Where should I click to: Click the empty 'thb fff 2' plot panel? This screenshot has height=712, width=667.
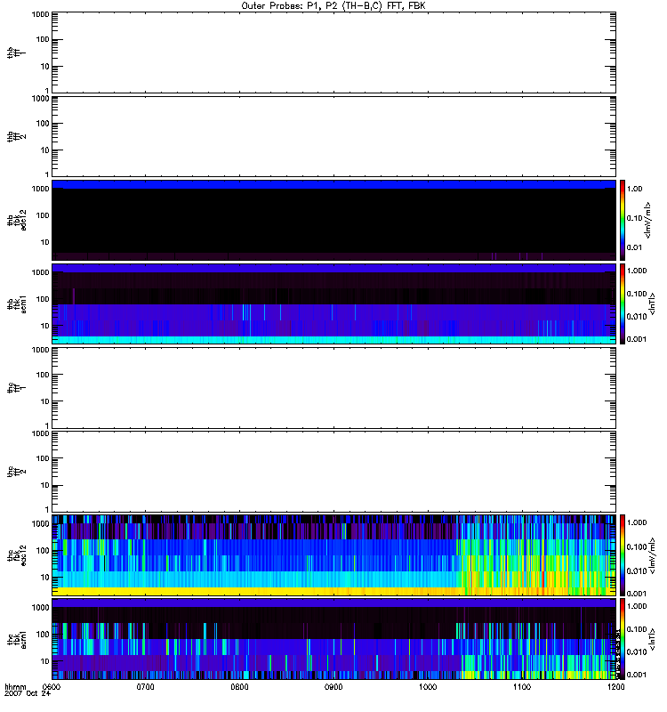click(x=333, y=137)
